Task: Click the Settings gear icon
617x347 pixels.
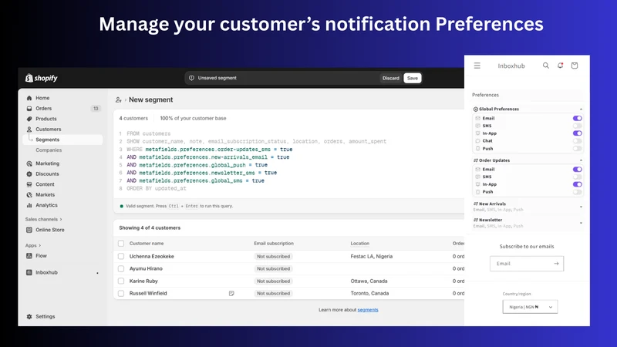Action: click(x=29, y=316)
